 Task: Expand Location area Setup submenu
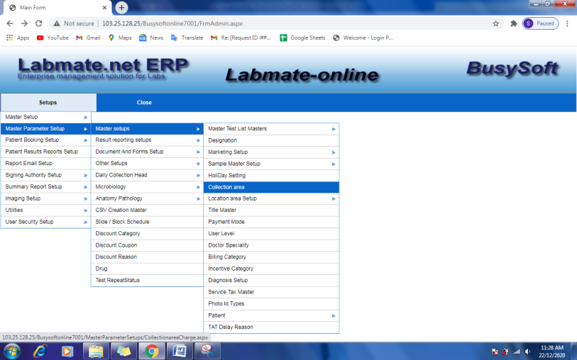[x=271, y=198]
